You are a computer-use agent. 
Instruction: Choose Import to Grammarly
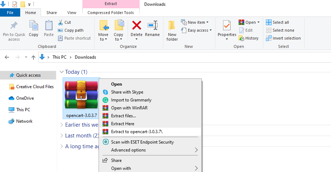point(150,100)
